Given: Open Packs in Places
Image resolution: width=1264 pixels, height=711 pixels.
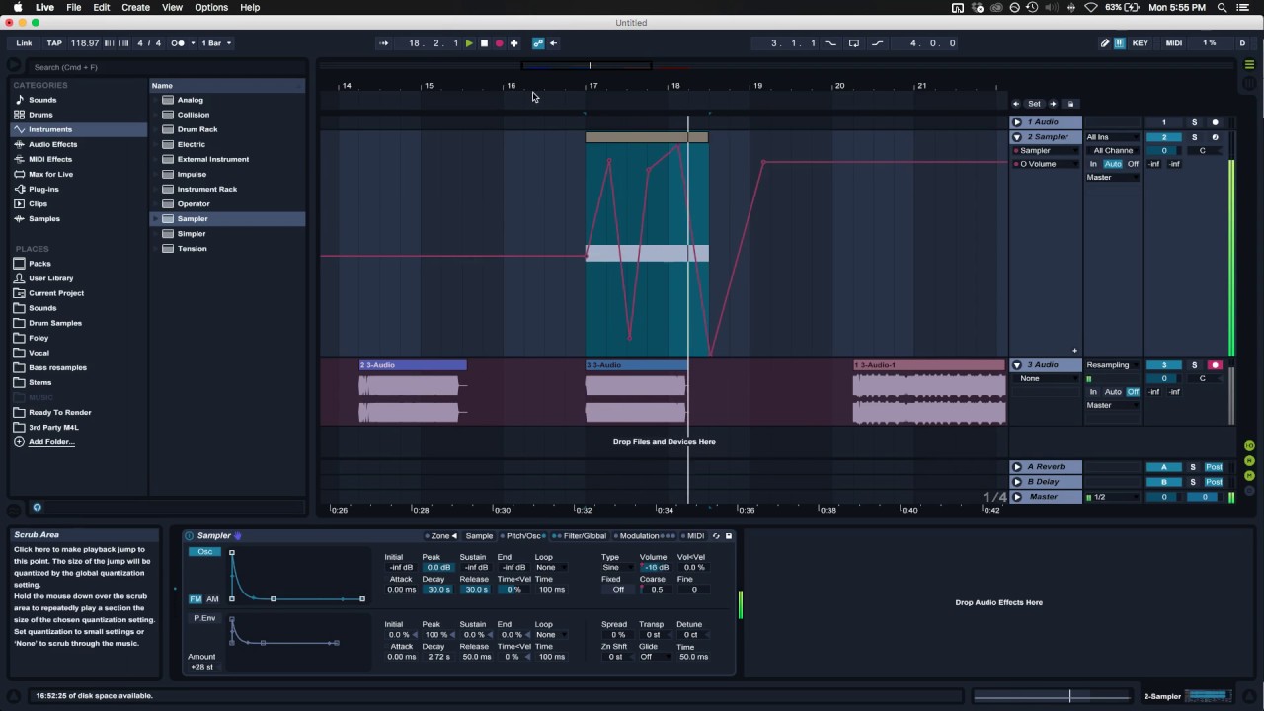Looking at the screenshot, I should click(x=39, y=264).
